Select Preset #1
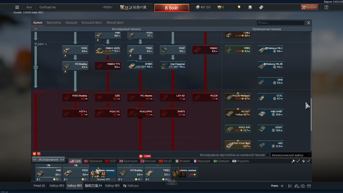This screenshot has width=343, height=193. click(39, 186)
